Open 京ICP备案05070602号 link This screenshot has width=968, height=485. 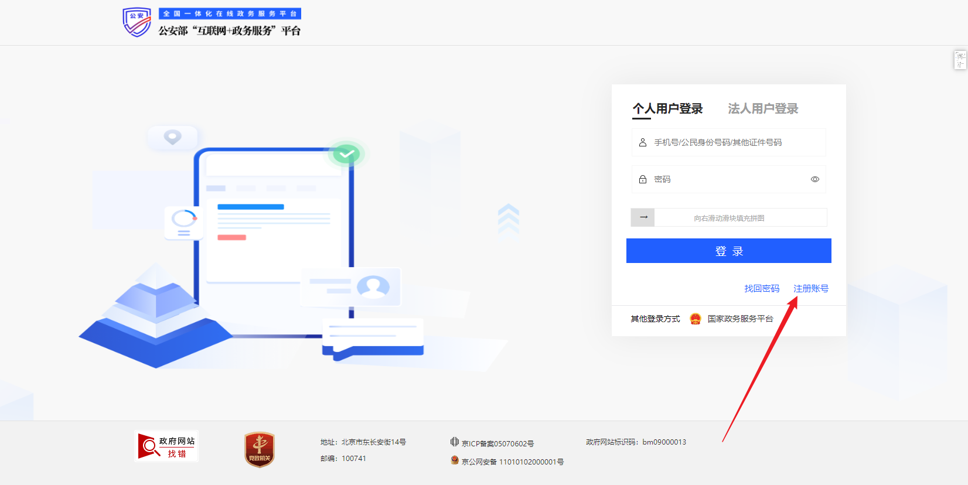(497, 443)
